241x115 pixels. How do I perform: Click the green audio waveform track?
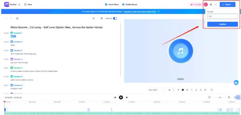point(122,113)
